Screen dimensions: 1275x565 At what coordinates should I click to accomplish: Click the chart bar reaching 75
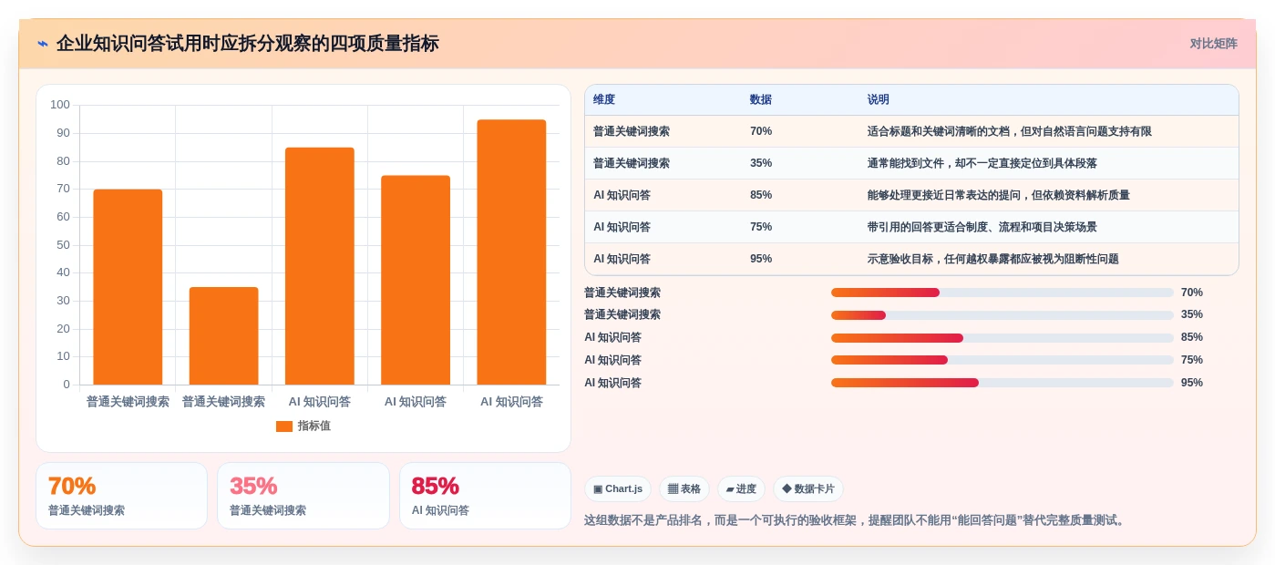(x=416, y=280)
